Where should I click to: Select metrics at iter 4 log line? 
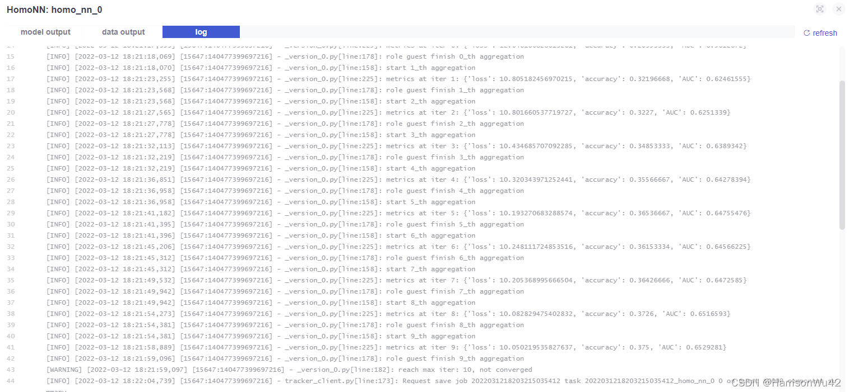click(x=398, y=180)
